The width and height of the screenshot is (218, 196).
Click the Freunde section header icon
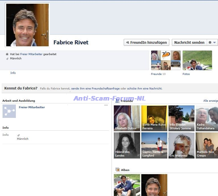coord(117,101)
